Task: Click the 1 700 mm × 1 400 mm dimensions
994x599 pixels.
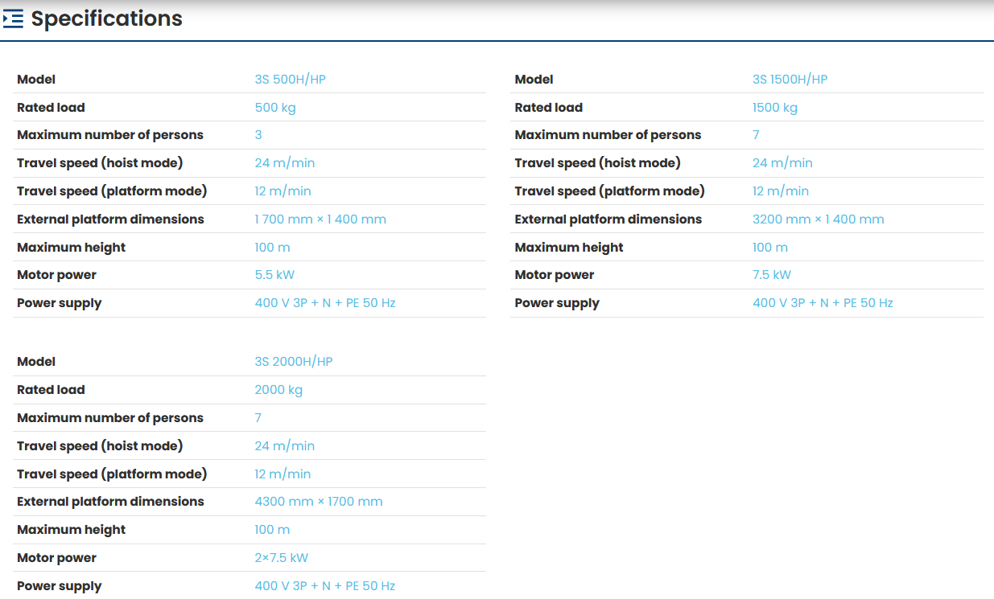Action: coord(320,219)
